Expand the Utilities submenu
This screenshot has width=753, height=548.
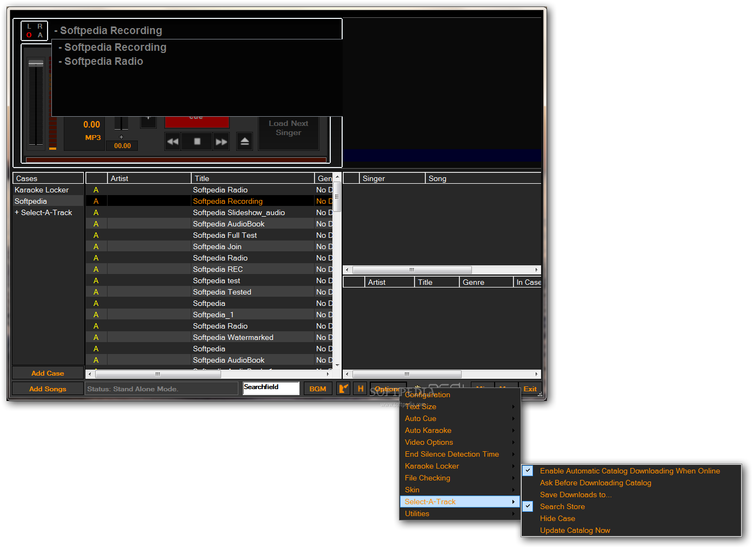coord(459,513)
